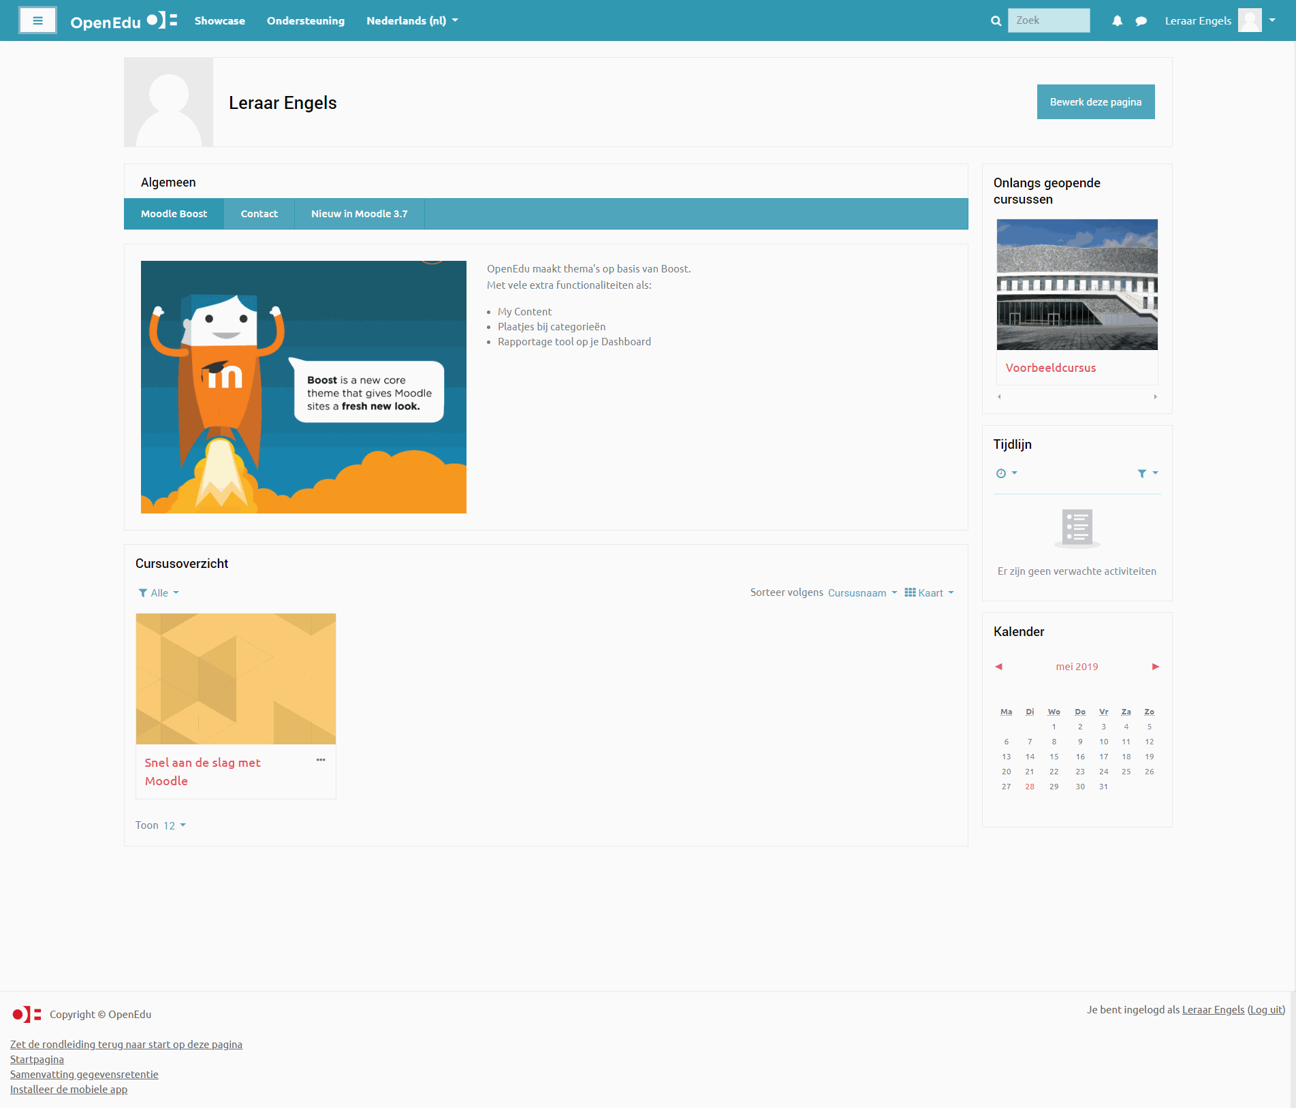
Task: Open the Showcase menu item
Action: [220, 21]
